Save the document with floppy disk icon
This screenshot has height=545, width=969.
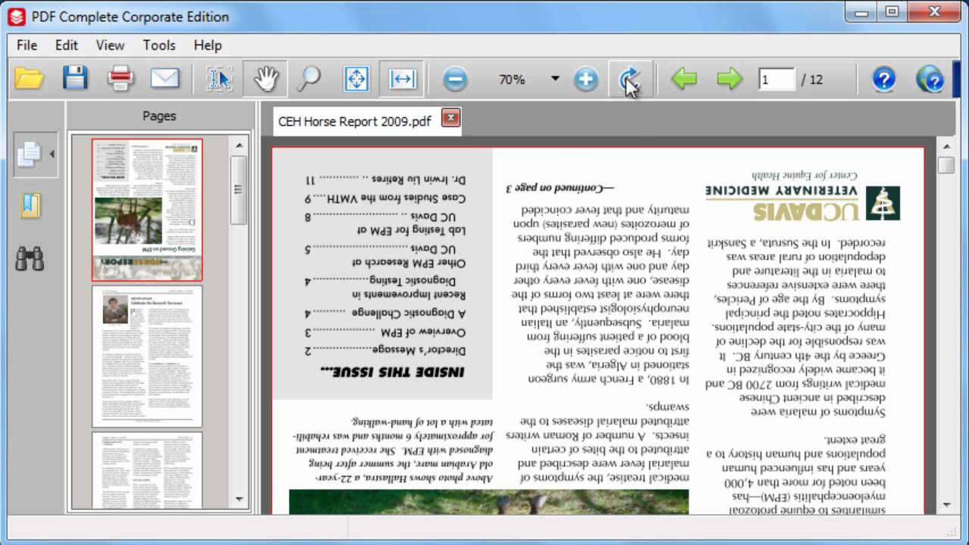click(74, 79)
